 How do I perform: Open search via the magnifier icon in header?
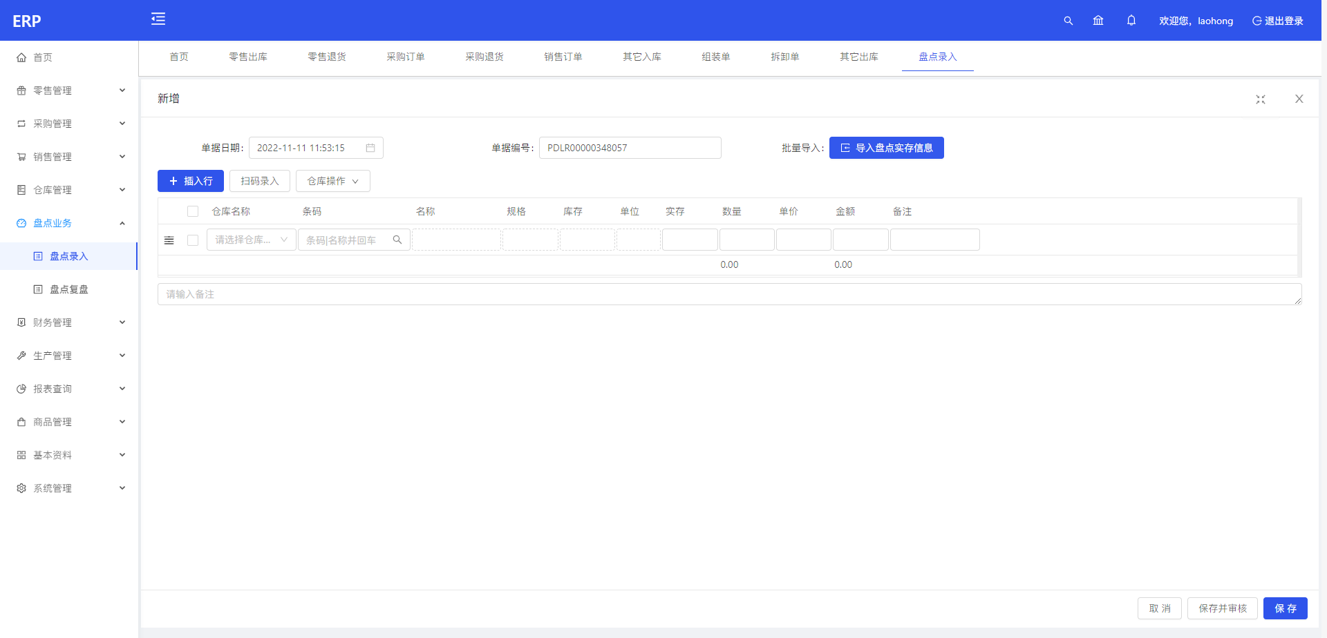1068,21
